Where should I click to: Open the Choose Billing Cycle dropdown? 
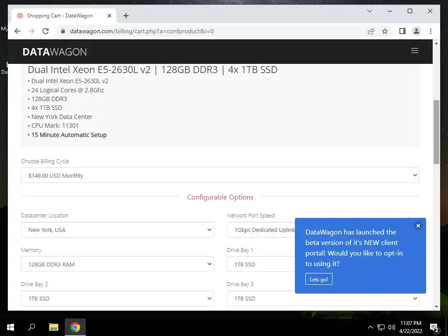(220, 175)
